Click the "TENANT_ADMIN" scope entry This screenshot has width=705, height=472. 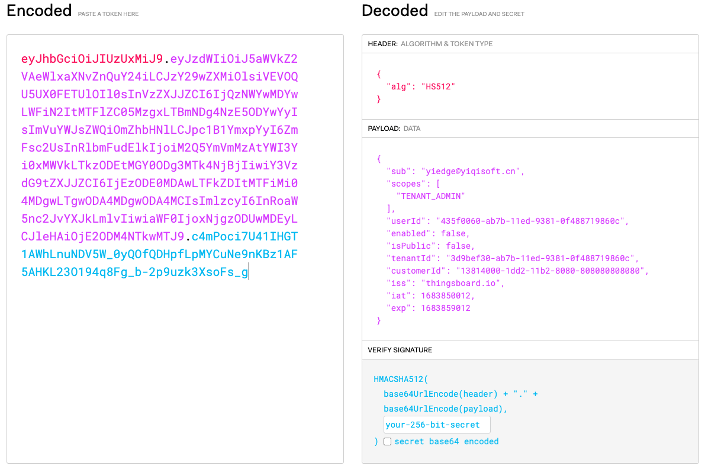click(430, 196)
